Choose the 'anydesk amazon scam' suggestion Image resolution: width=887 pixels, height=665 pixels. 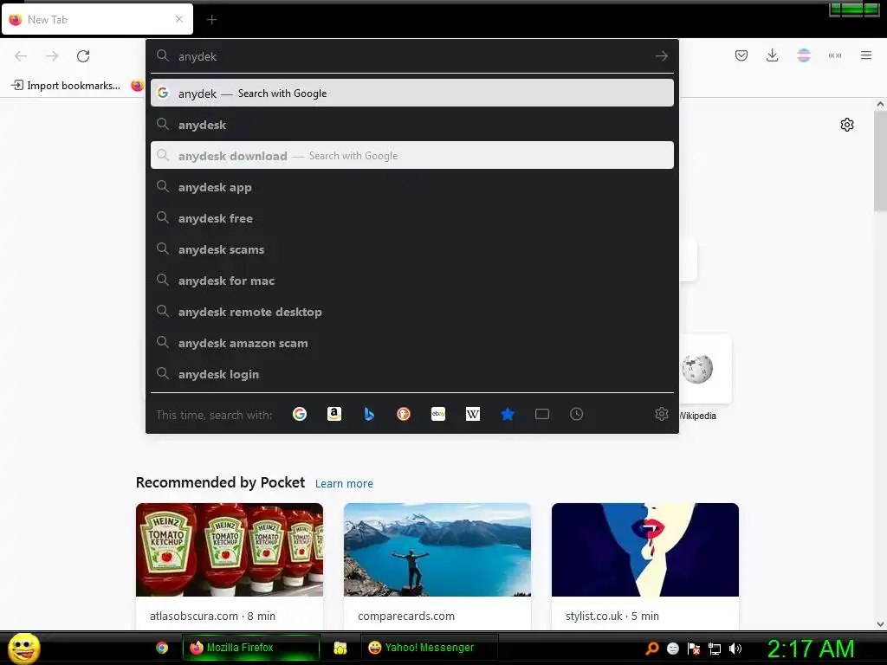pyautogui.click(x=411, y=343)
